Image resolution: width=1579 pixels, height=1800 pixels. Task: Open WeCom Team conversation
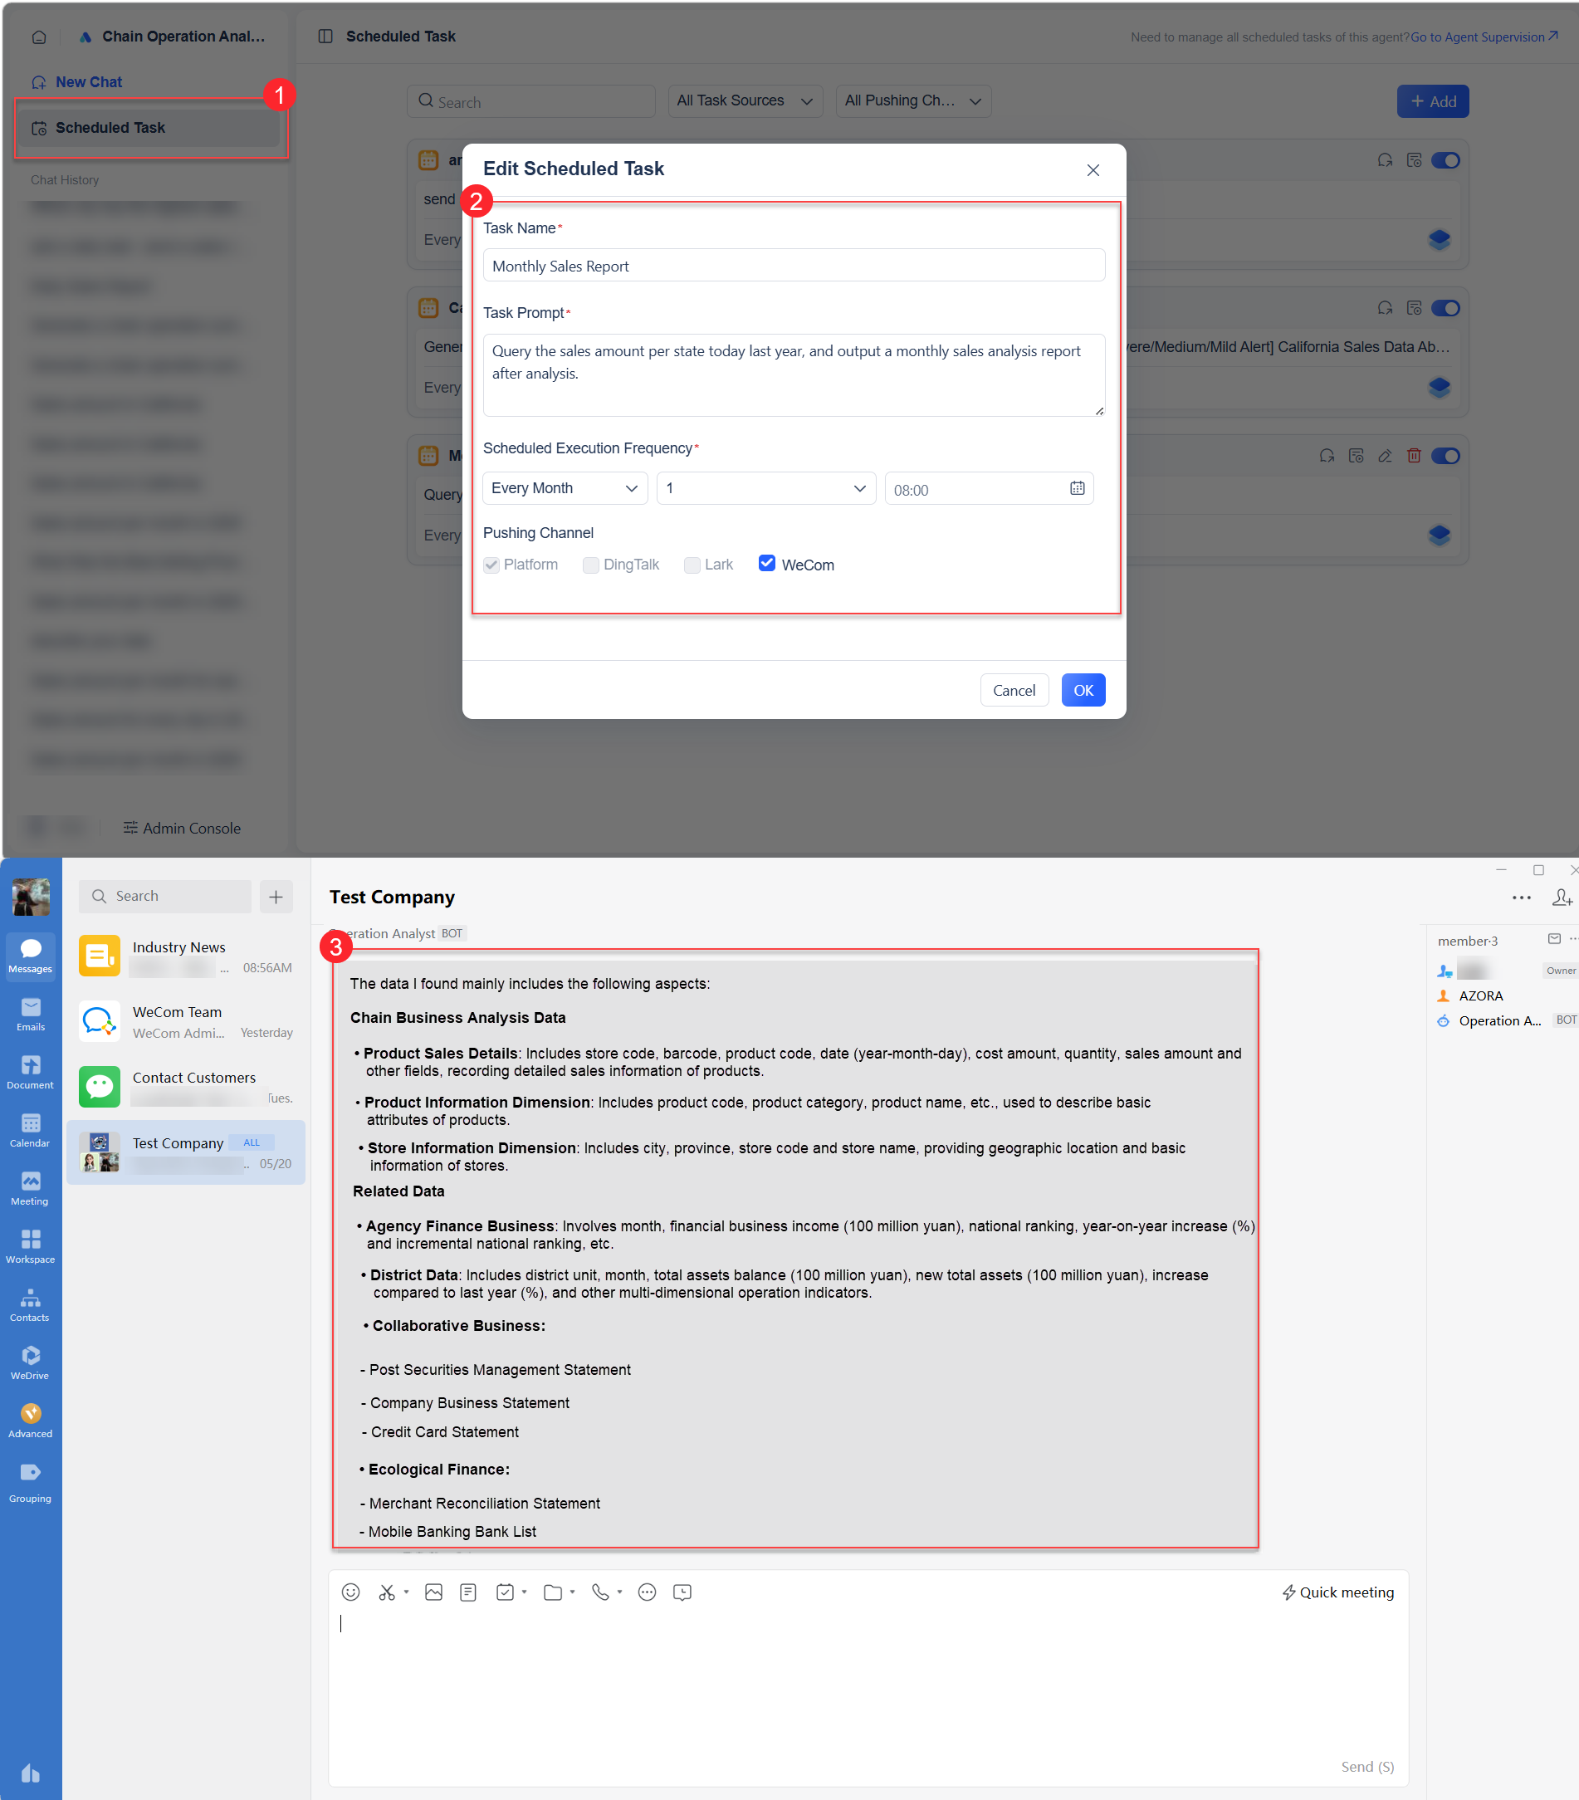(186, 1021)
